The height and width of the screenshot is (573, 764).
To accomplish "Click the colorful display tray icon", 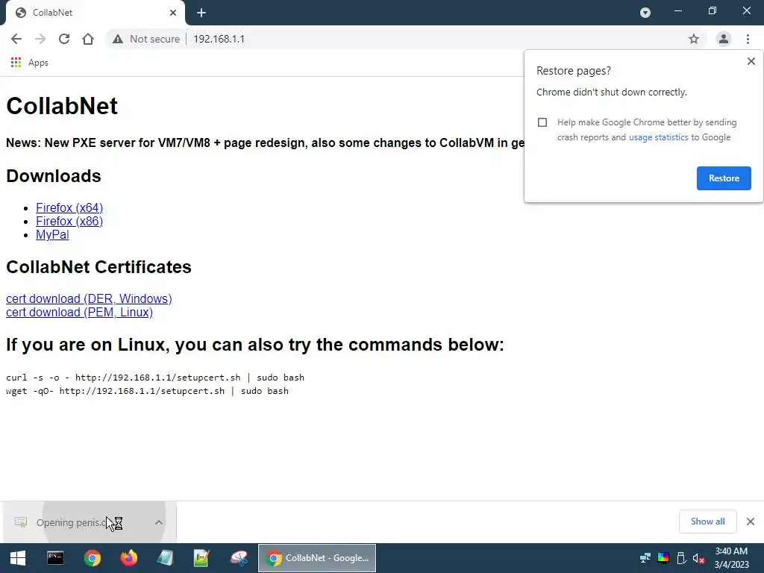I will pos(663,558).
